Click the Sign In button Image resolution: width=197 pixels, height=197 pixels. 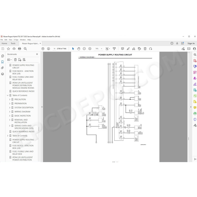(191, 43)
